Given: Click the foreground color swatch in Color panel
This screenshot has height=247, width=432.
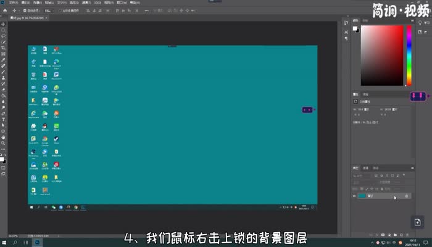Looking at the screenshot, I should pos(355,28).
